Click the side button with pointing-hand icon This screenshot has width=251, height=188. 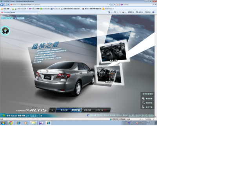click(x=147, y=107)
